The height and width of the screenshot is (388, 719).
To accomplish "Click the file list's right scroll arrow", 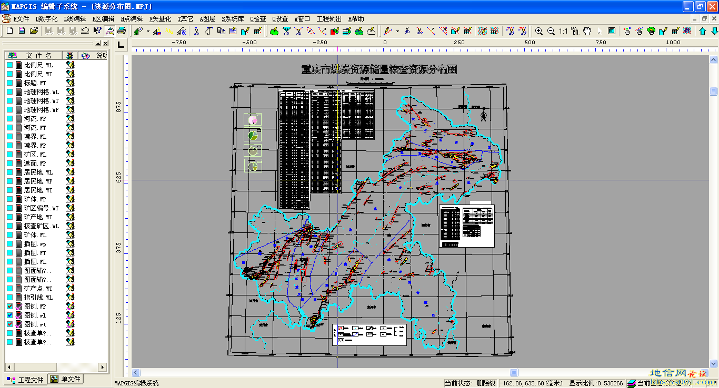I will (x=102, y=367).
